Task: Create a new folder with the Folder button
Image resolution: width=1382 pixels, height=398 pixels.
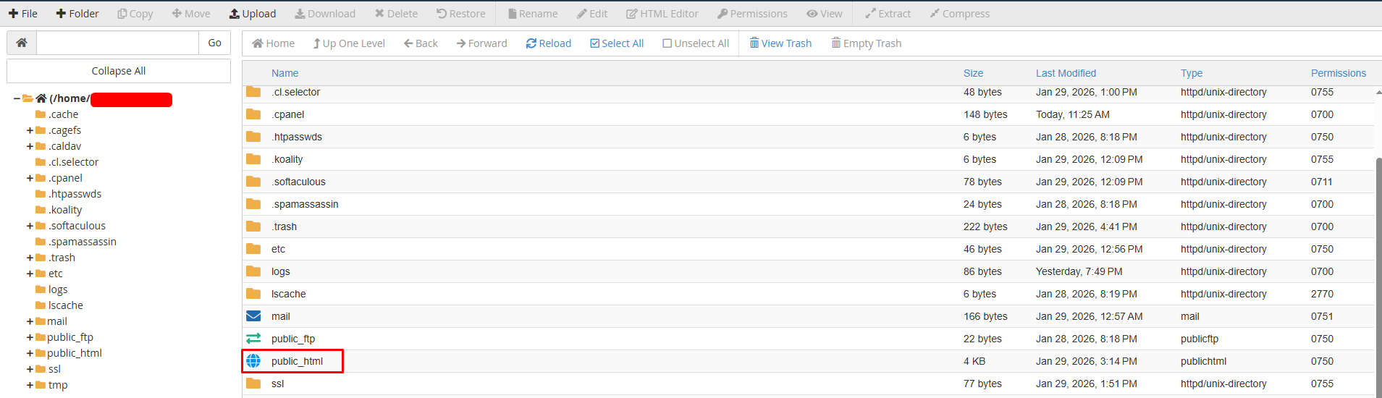Action: tap(77, 14)
